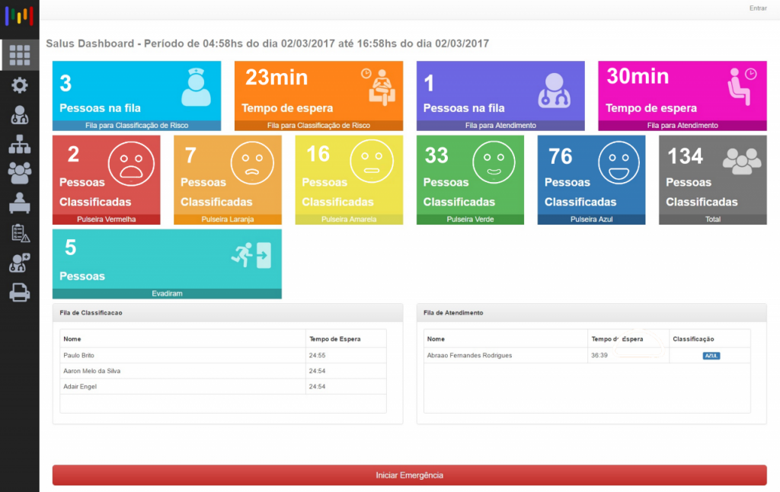780x492 pixels.
Task: Click the printer icon in the sidebar
Action: click(19, 292)
